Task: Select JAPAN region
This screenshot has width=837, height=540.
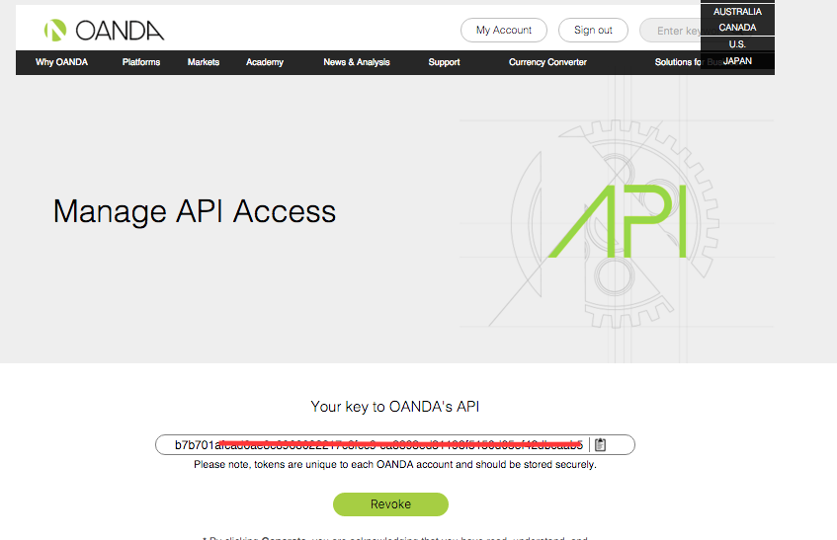Action: 737,61
